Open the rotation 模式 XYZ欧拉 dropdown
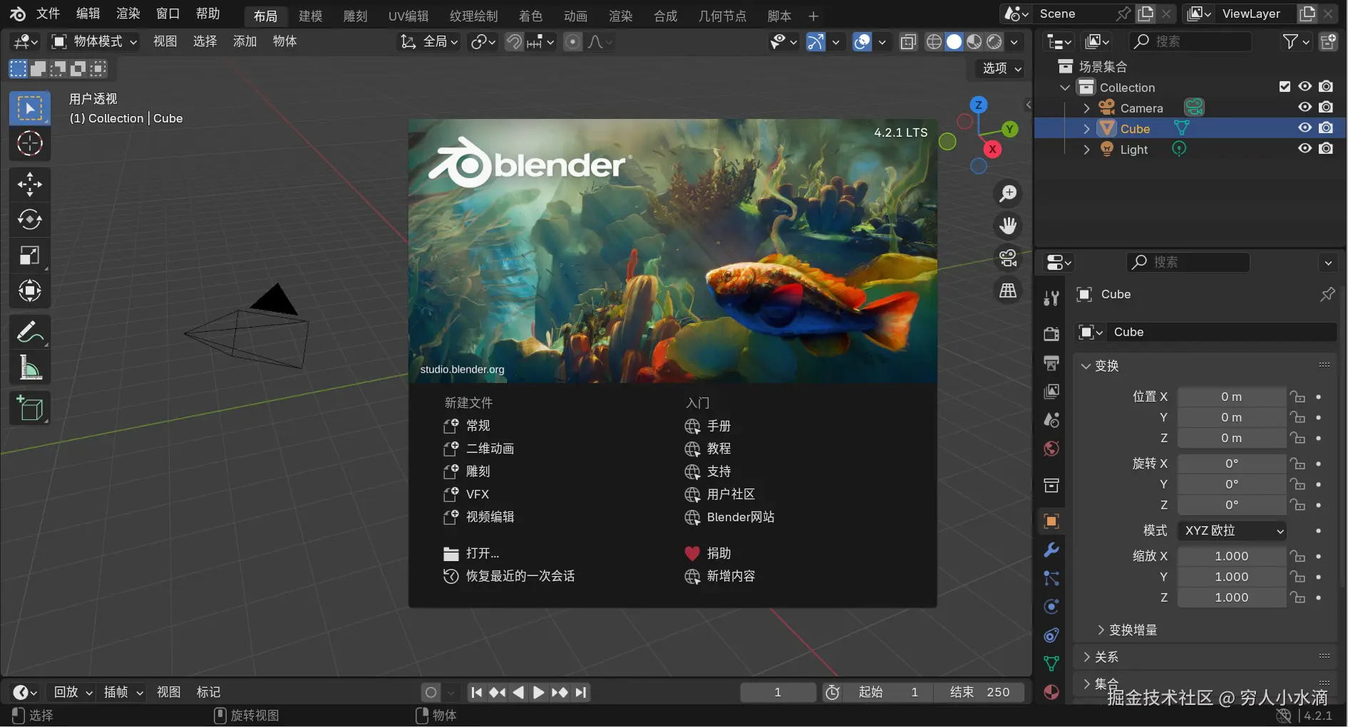1348x727 pixels. (1231, 530)
